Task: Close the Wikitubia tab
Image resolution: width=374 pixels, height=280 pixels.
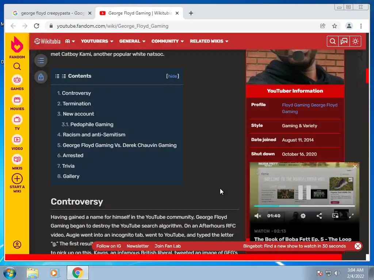Action: 177,13
